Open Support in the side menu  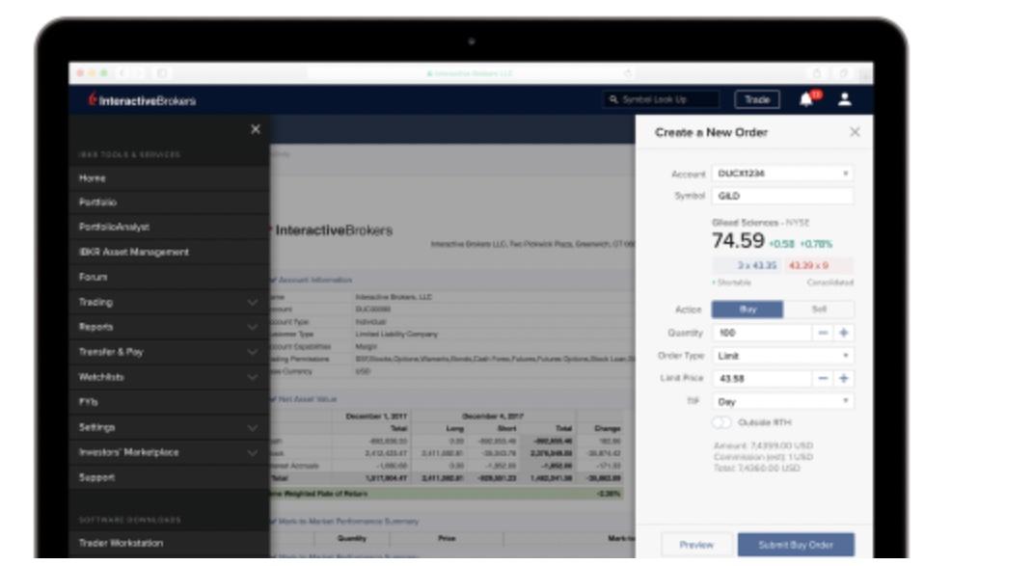[169, 477]
